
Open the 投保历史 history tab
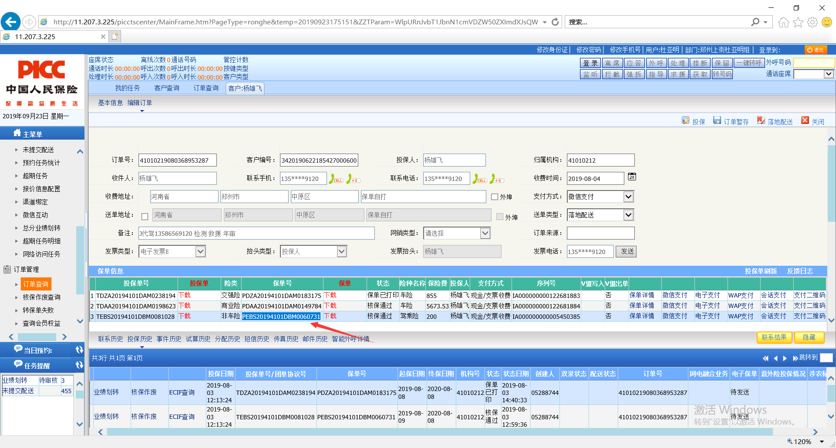[140, 339]
